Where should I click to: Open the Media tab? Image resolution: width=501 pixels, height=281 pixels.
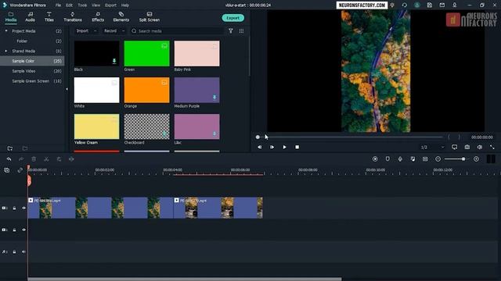tap(10, 17)
